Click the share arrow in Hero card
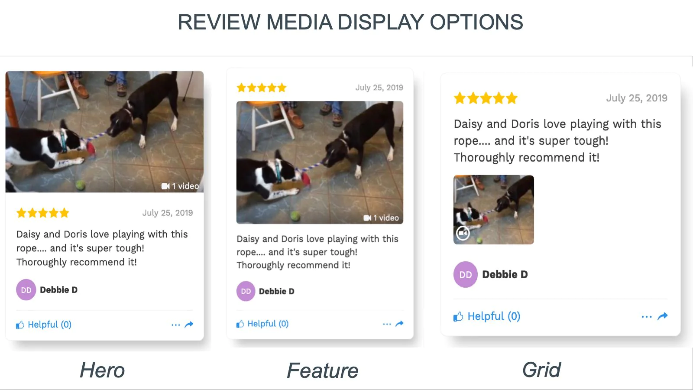Viewport: 693px width, 390px height. [189, 324]
